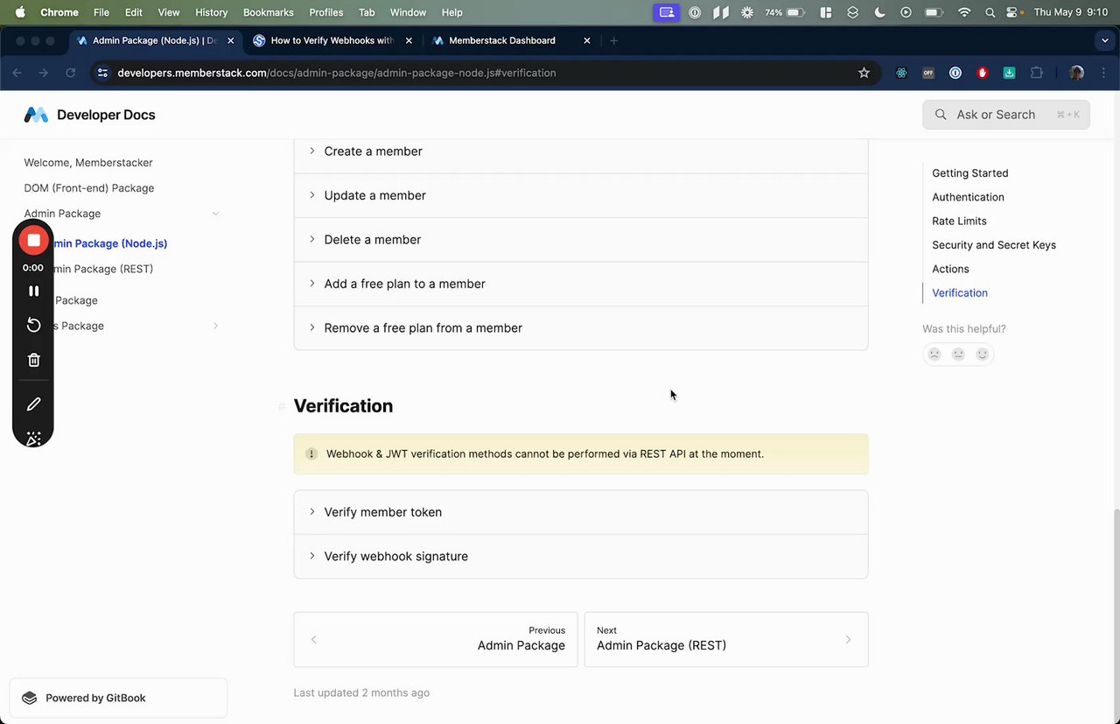Open Welcome, Memberstacker in sidebar

pos(88,163)
